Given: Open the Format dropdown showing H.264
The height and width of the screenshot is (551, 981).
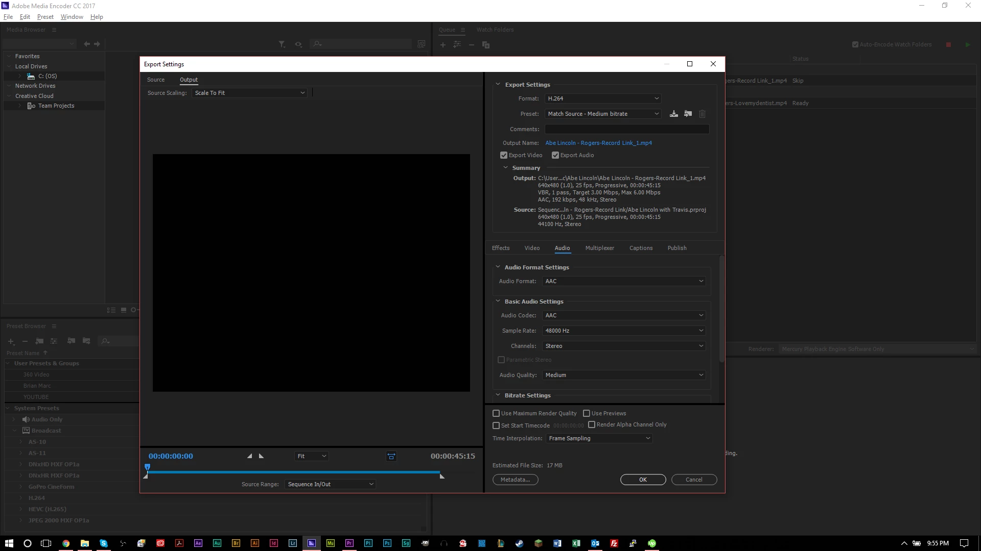Looking at the screenshot, I should [x=603, y=98].
